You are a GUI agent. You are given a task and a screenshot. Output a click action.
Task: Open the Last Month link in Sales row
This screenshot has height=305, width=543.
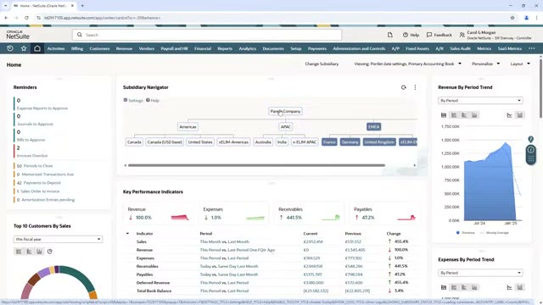238,241
